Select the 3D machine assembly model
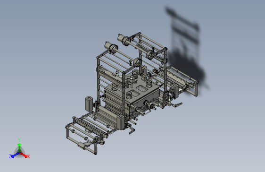This screenshot has height=172, width=265. coord(132,93)
